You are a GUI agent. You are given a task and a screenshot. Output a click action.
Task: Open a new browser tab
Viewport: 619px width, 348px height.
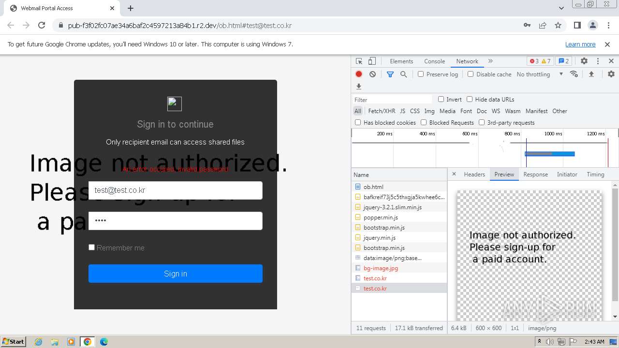pyautogui.click(x=131, y=8)
